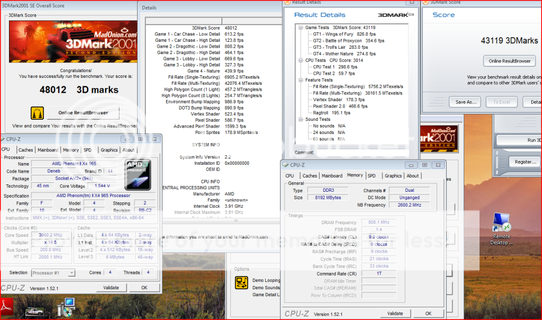Screen dimensions: 542x320
Task: Click the Command Rate 1T value
Action: (378, 274)
